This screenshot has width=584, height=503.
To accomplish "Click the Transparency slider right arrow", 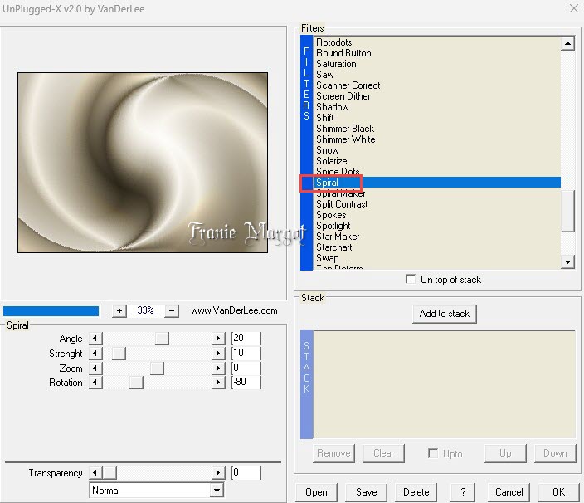I will pyautogui.click(x=218, y=473).
